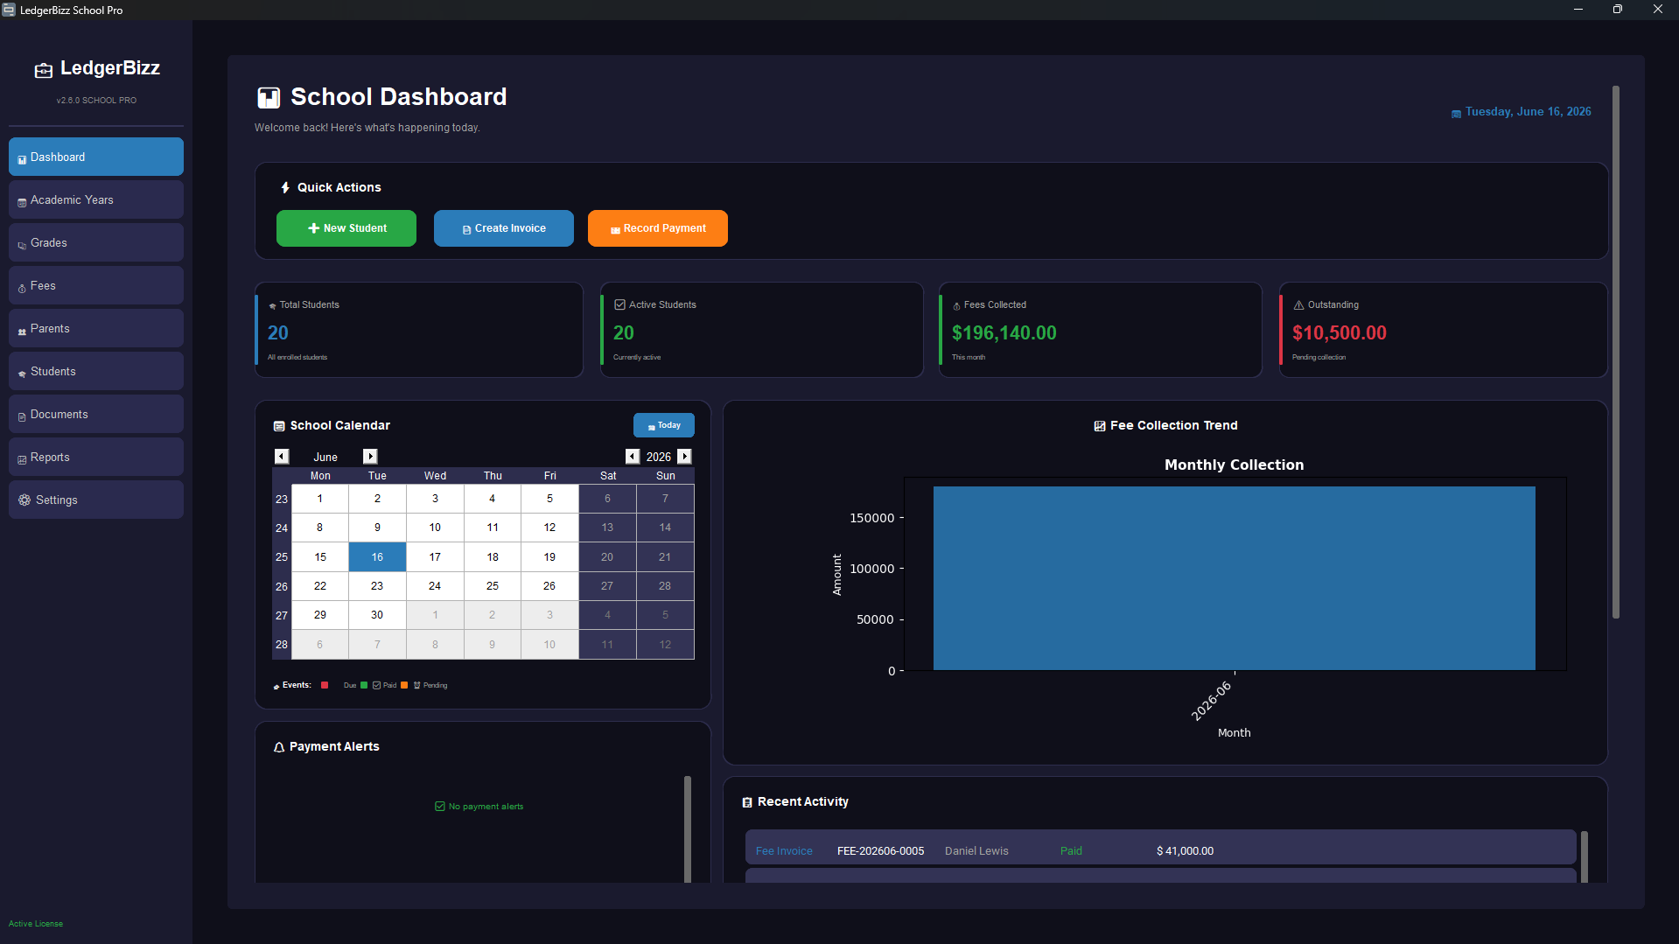
Task: Open Academic Years from the sidebar
Action: click(96, 199)
